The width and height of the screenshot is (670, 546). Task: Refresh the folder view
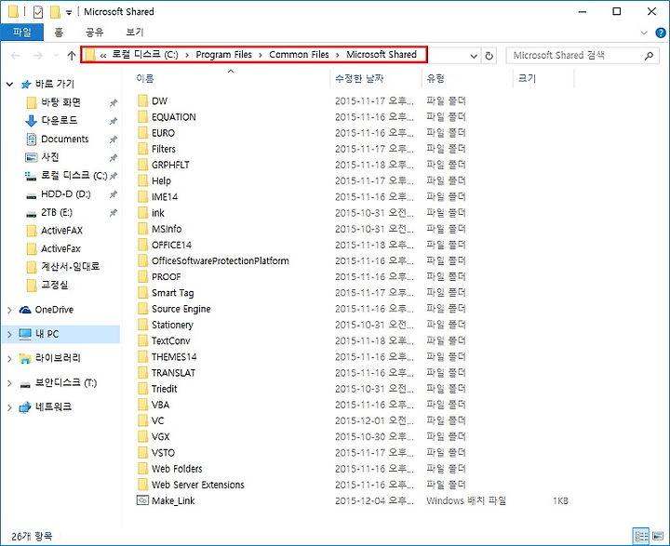pos(489,56)
